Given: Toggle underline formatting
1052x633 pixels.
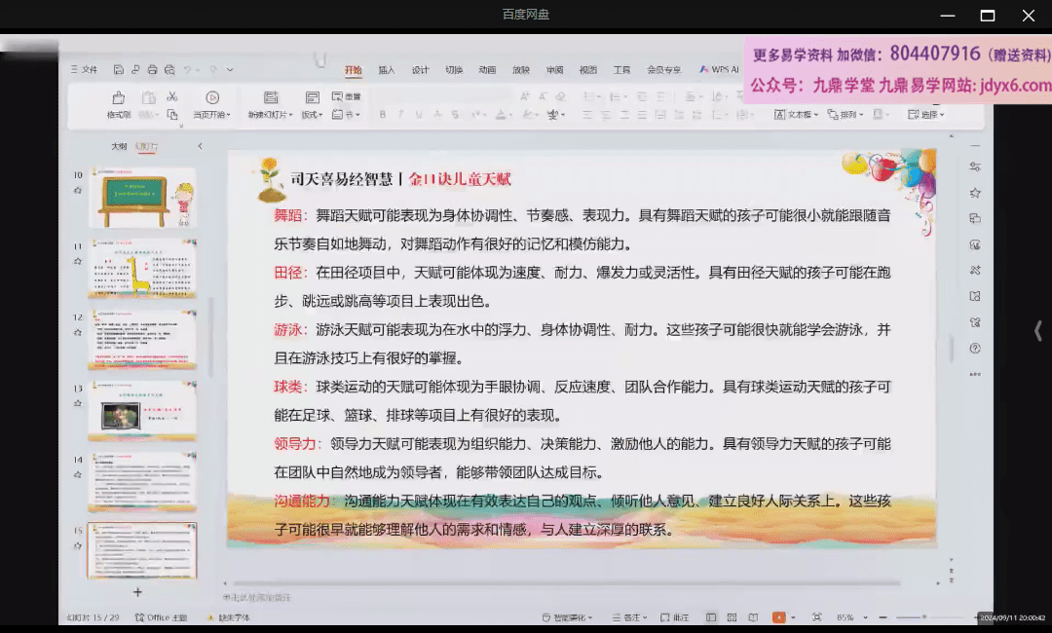Looking at the screenshot, I should (419, 114).
